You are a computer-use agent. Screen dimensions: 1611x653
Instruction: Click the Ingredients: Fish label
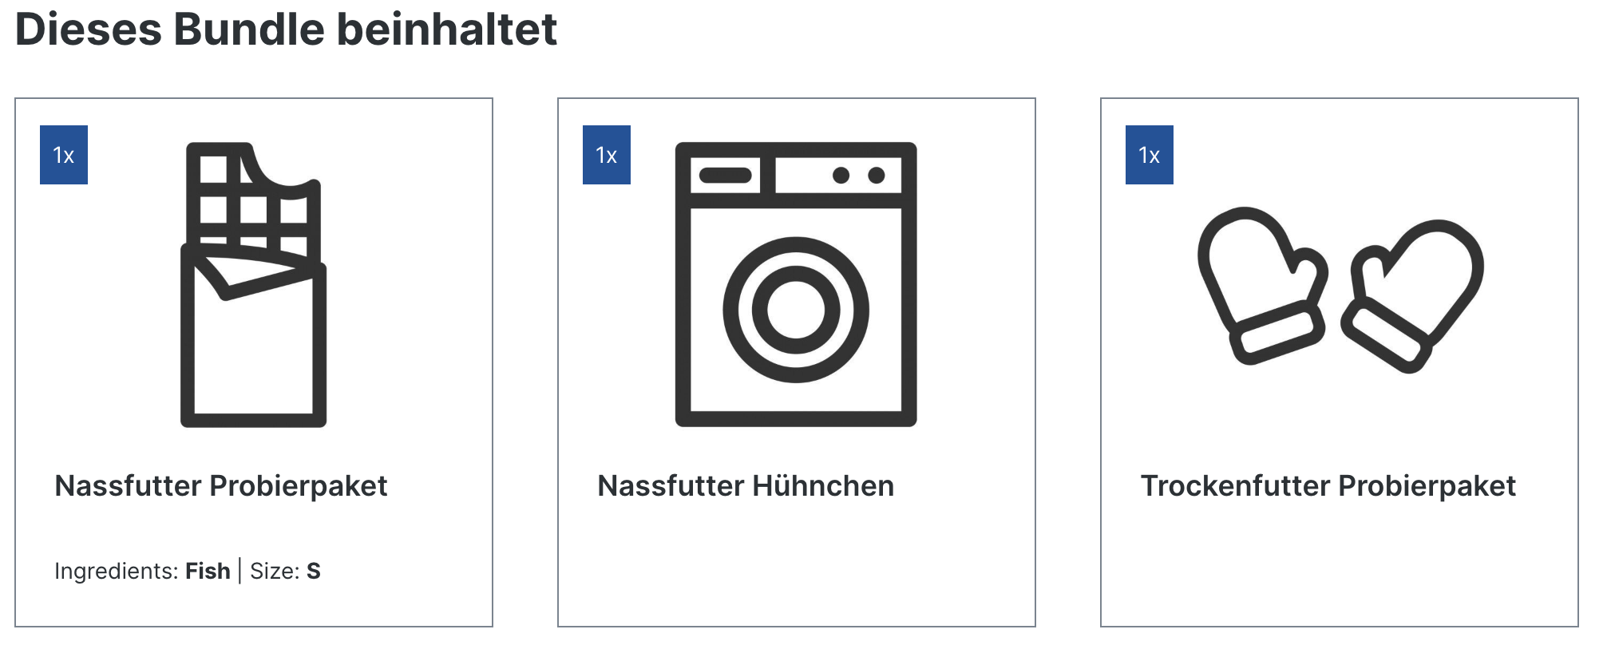142,571
